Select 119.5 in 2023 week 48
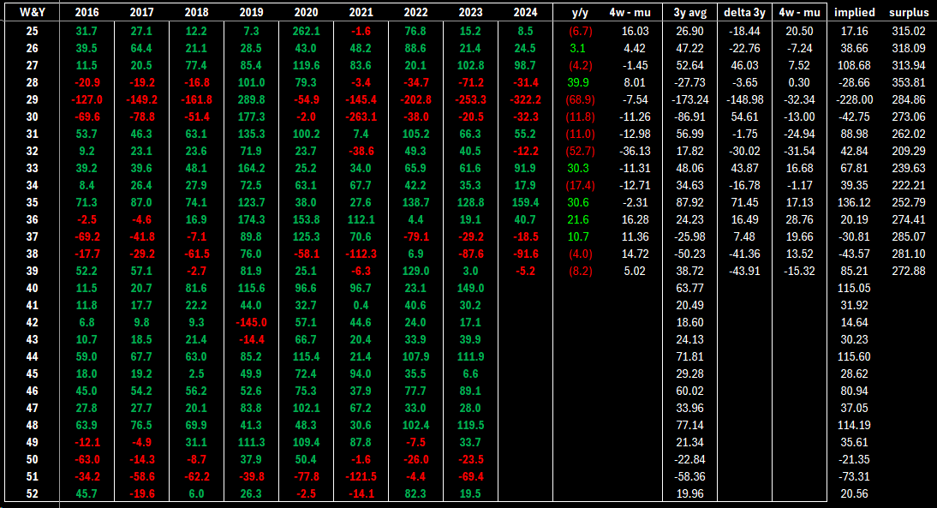This screenshot has height=508, width=937. (x=470, y=425)
